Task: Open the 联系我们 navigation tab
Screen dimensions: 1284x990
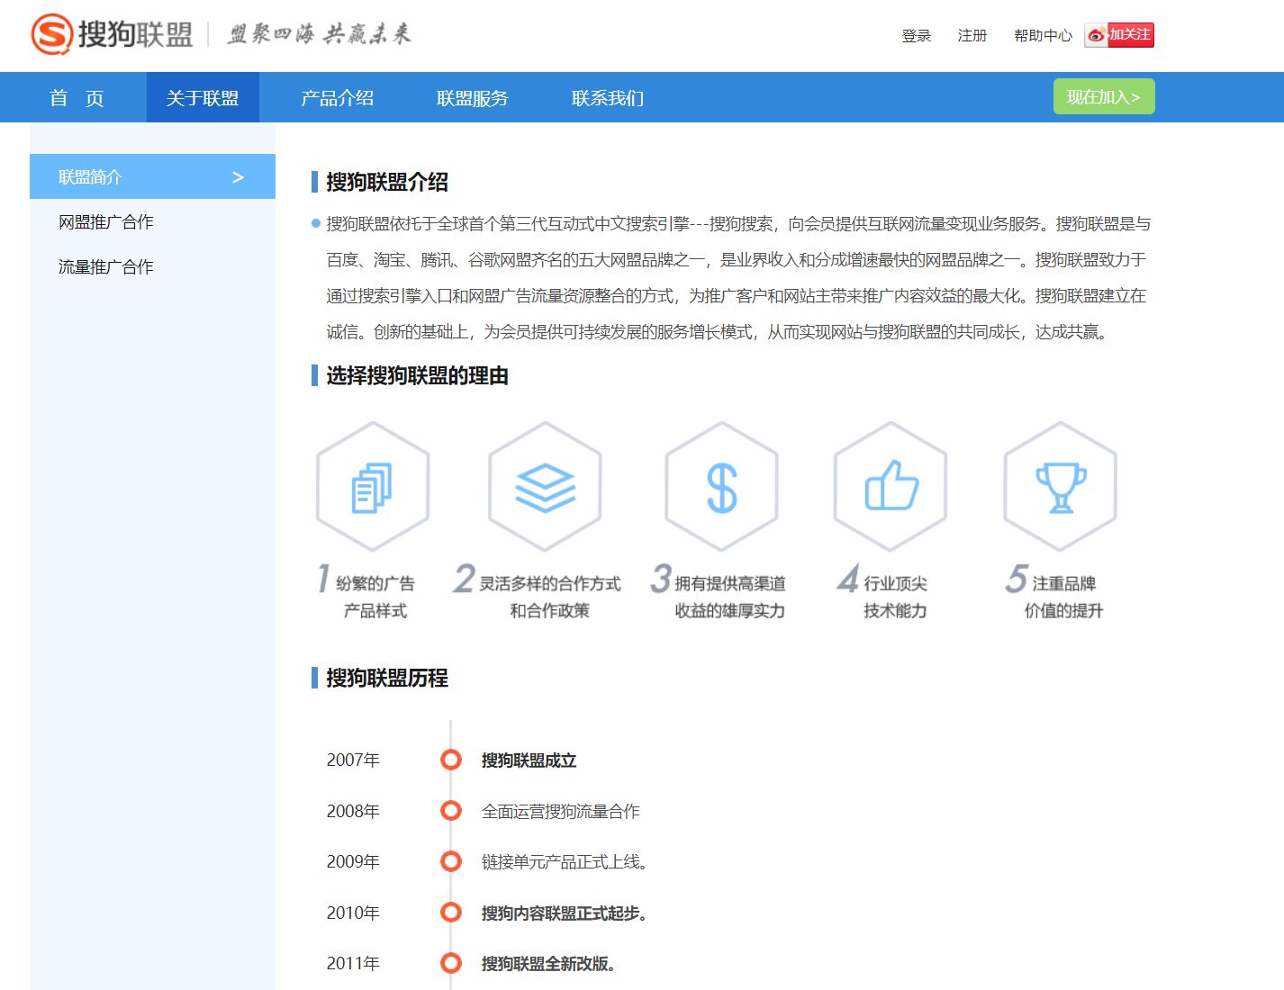Action: point(607,98)
